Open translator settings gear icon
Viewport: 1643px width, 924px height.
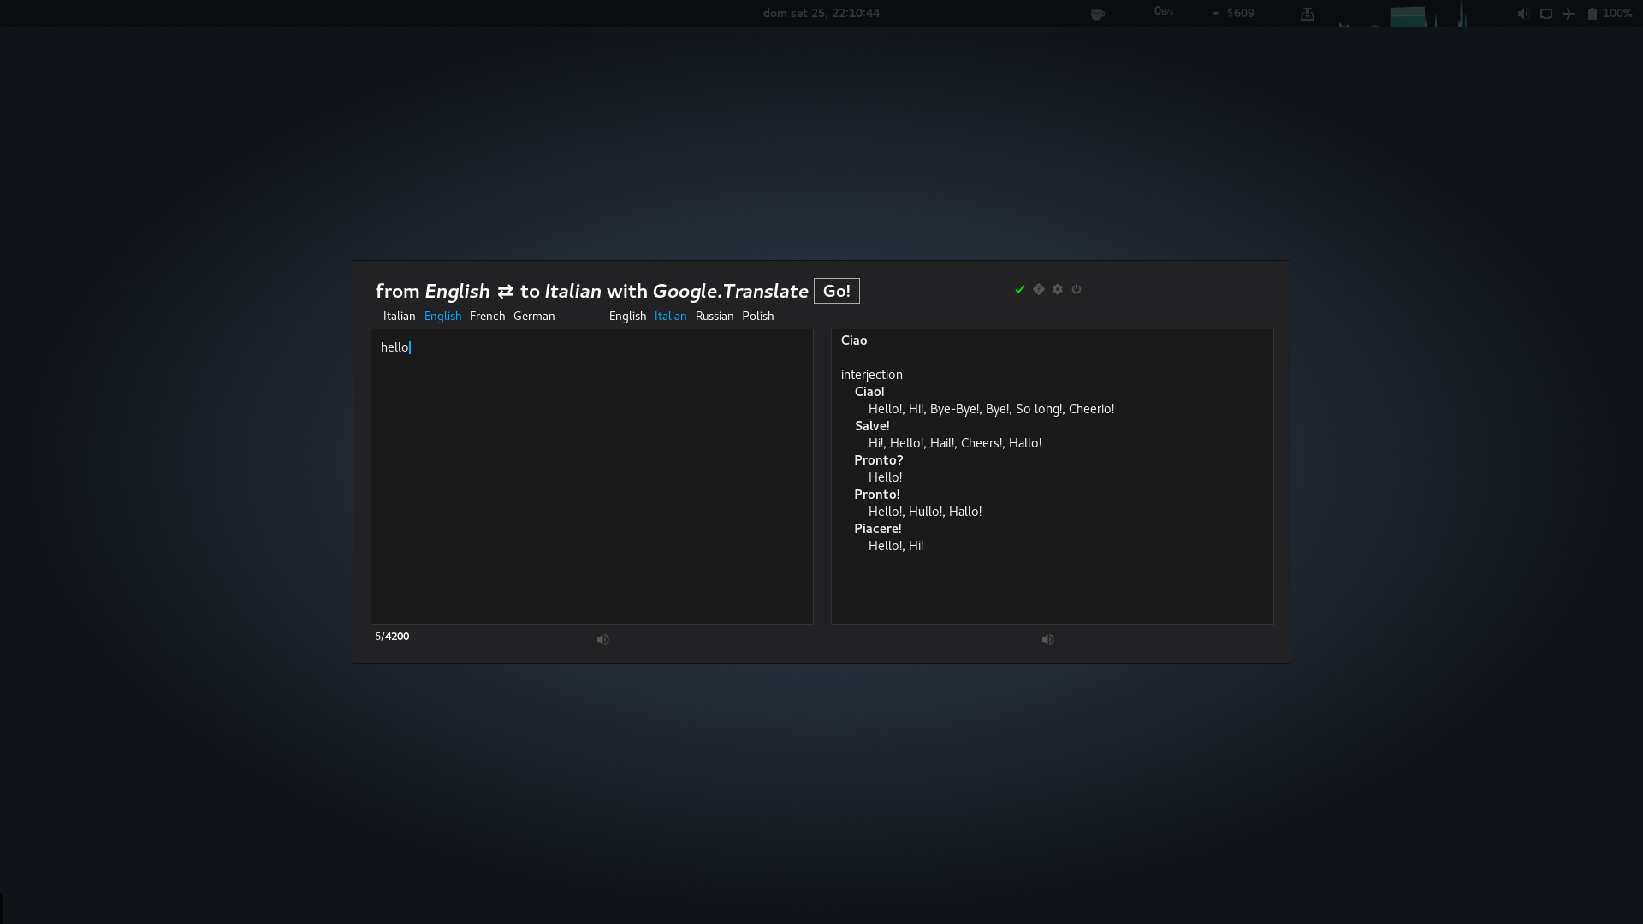click(x=1058, y=289)
